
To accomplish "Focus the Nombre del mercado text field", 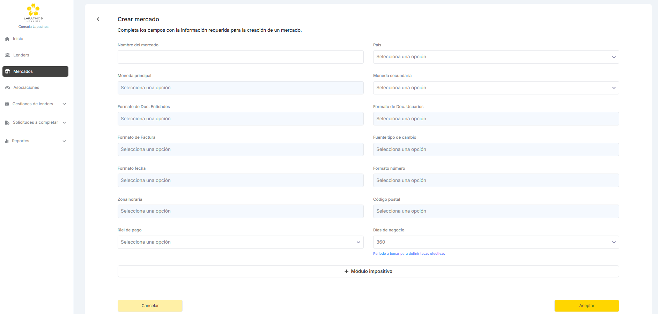I will coord(240,57).
